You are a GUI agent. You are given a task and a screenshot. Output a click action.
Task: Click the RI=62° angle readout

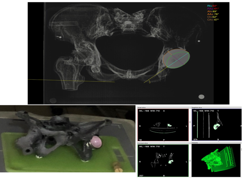[x=213, y=6]
